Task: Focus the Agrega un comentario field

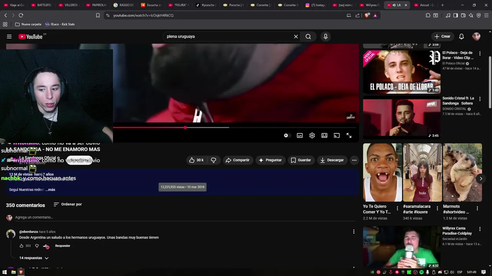Action: click(184, 217)
